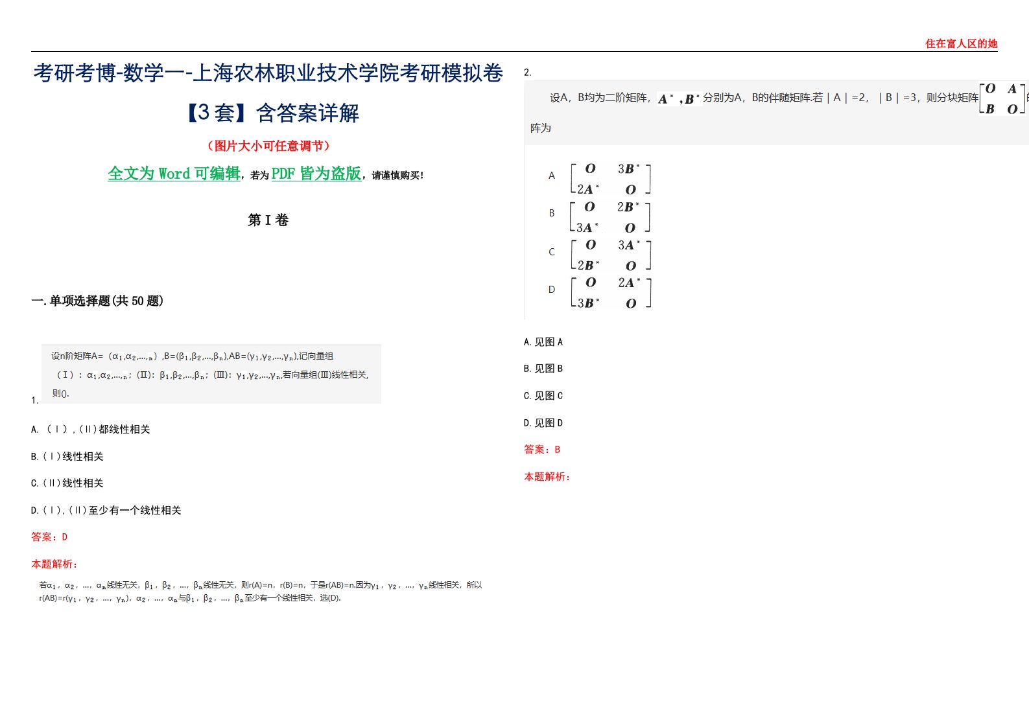Click the title 考研考博-数学一-上海农林职业技术学院考研模拟卷
This screenshot has height=727, width=1029.
pos(268,73)
